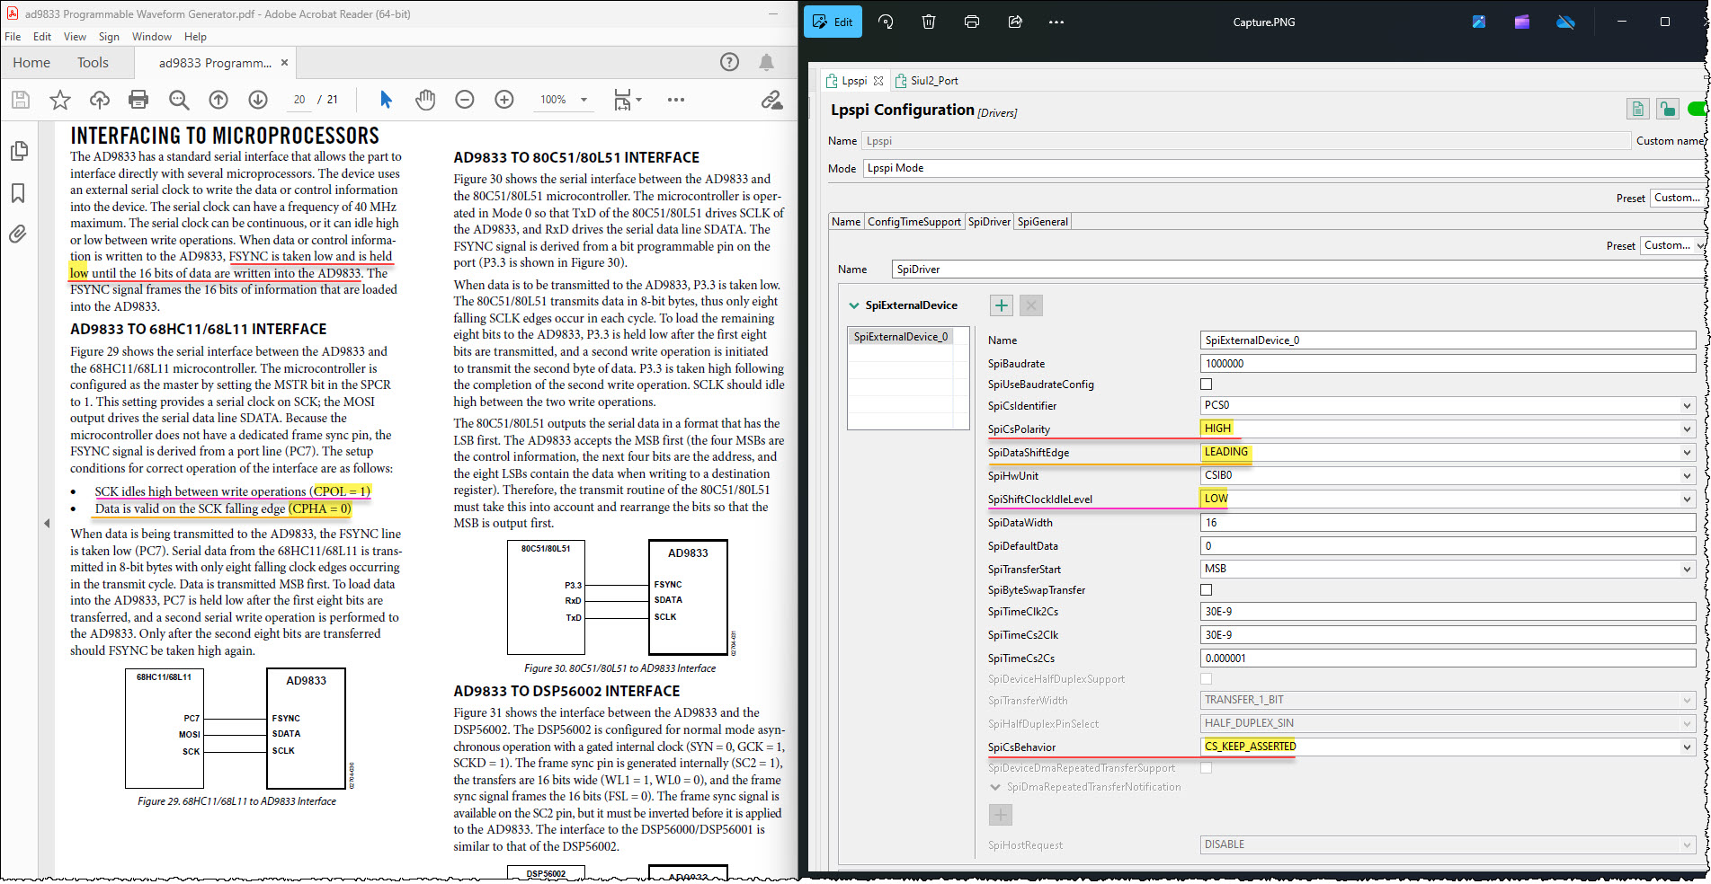The height and width of the screenshot is (884, 1711).
Task: Click the Save icon in Acrobat toolbar
Action: coord(21,100)
